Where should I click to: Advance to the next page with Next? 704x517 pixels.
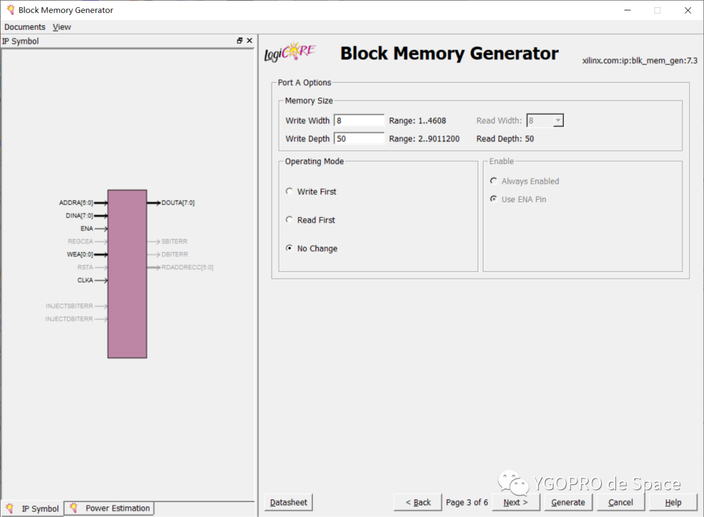click(516, 502)
